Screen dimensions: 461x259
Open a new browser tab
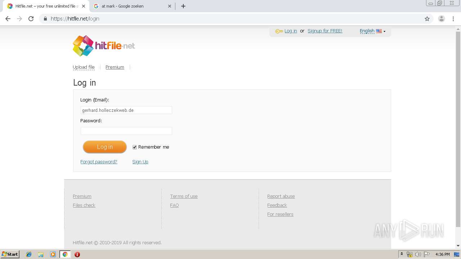click(x=183, y=6)
